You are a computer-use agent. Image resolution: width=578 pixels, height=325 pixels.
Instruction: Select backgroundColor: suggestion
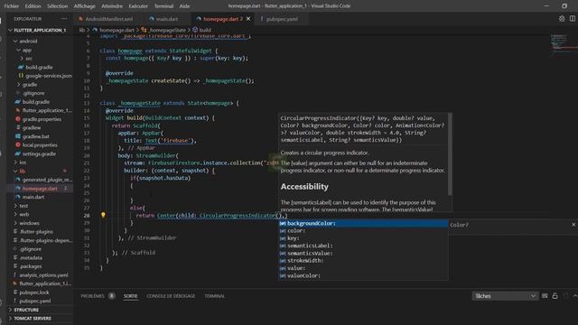(x=363, y=223)
